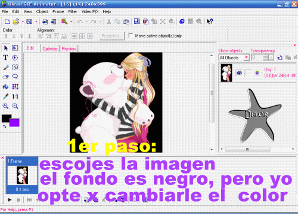Click the "For Help, press F1" status text
Viewport: 298px width, 214px height.
click(17, 209)
